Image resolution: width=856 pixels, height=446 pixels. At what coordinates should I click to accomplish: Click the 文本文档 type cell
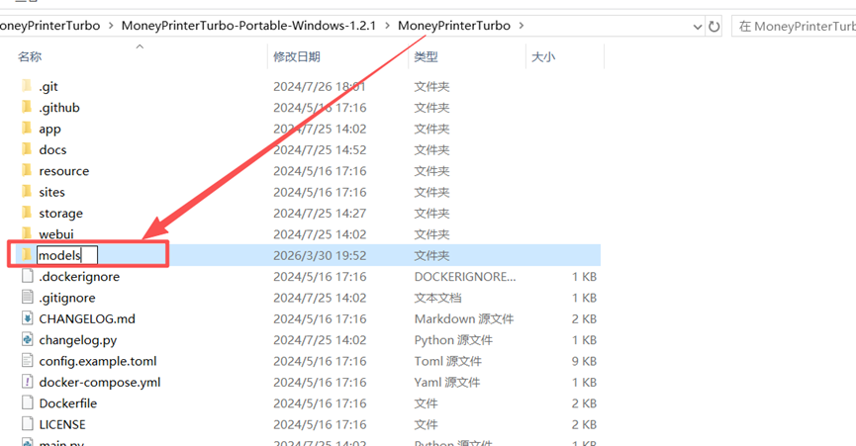(437, 299)
